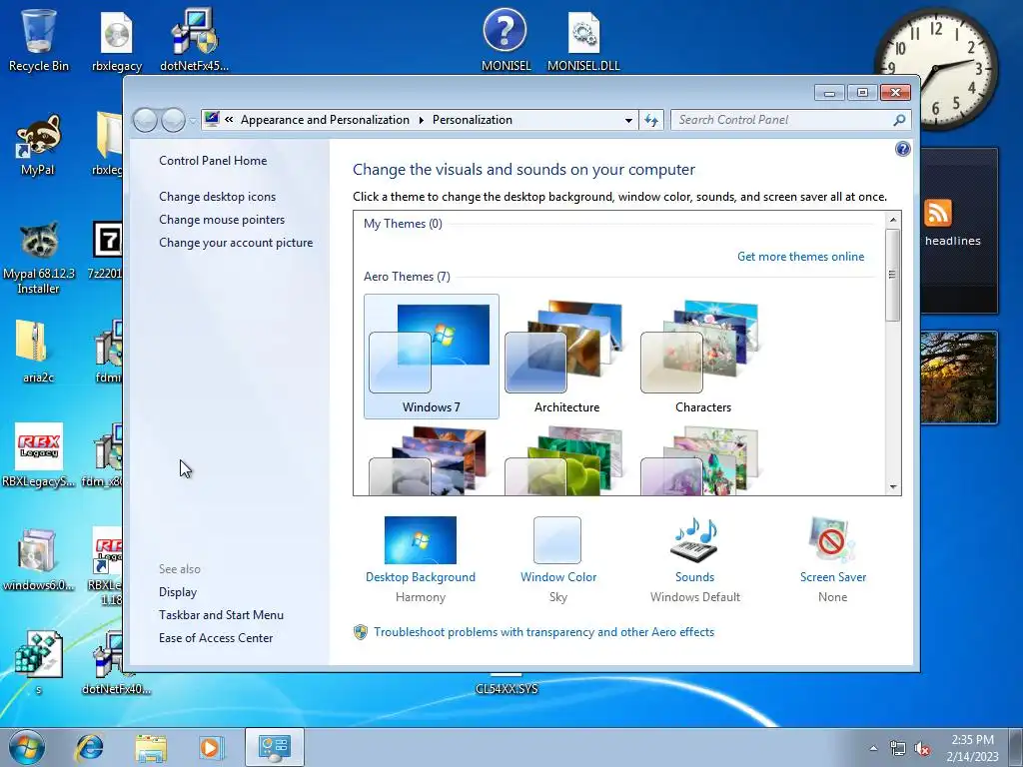Open Troubleshoot transparency and Aero effects link
Screen dimensions: 1023x767
[543, 632]
